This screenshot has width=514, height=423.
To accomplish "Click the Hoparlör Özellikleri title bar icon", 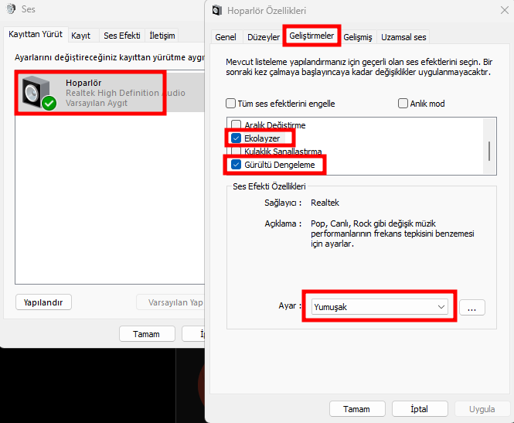I will [x=216, y=11].
